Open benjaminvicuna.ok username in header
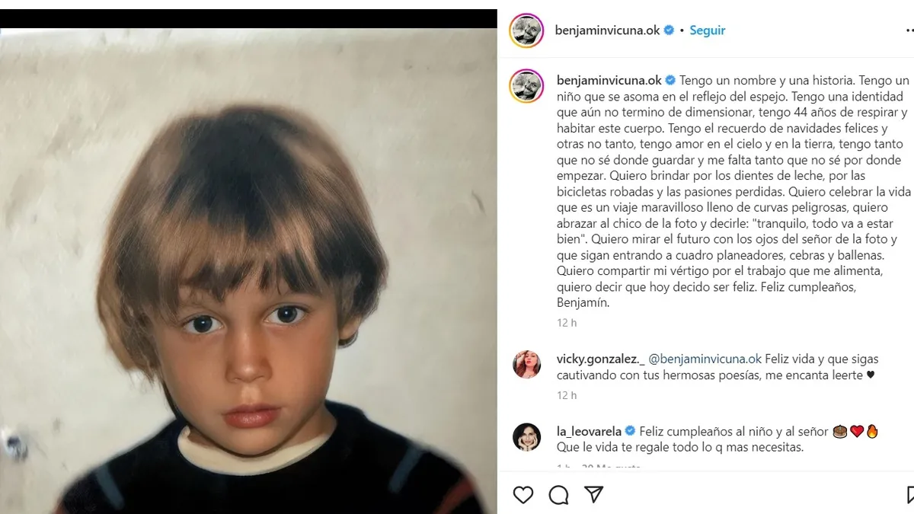 [x=609, y=30]
